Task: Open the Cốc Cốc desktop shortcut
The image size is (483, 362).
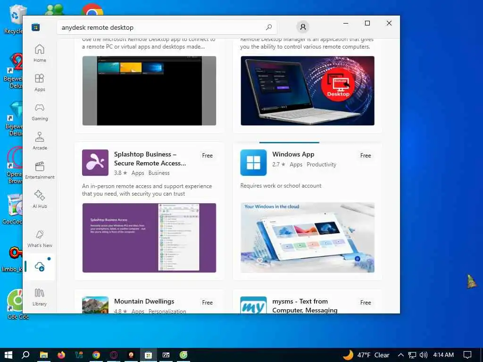Action: pyautogui.click(x=15, y=304)
